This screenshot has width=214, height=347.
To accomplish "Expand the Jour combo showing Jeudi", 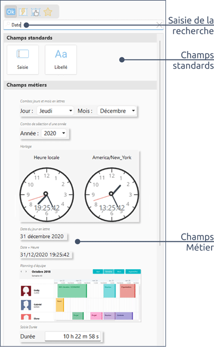I will coord(55,110).
